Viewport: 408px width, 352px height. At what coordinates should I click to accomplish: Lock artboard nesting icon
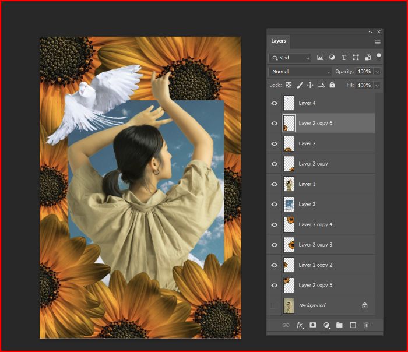tap(321, 85)
